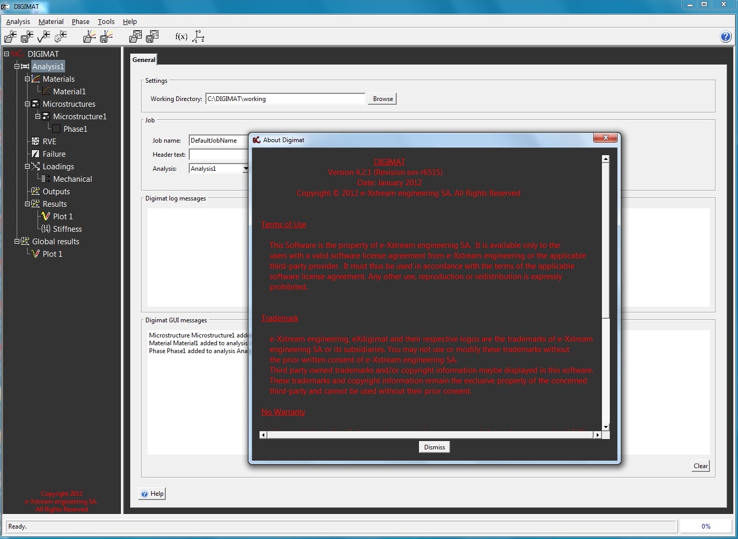The width and height of the screenshot is (738, 539).
Task: Select Loadings tree node
Action: pos(58,167)
